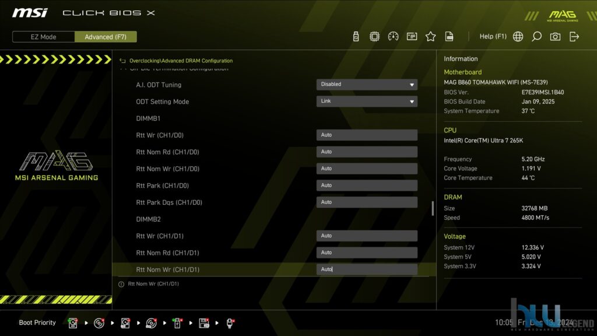
Task: Click the Rtt Park (CH1/D0) value field
Action: 367,185
